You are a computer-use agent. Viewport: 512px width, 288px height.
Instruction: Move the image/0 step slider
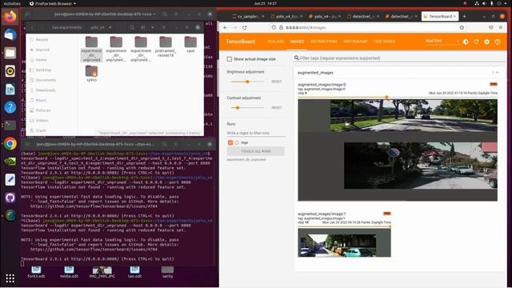(386, 98)
